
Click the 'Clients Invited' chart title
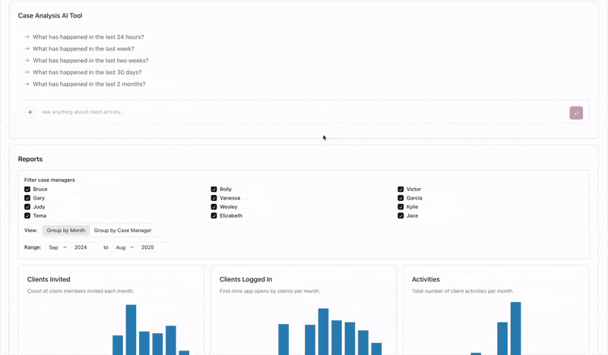49,279
